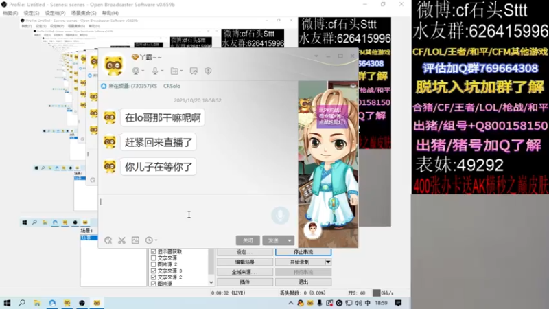This screenshot has width=549, height=309.
Task: Click the 关闭 button in chat
Action: 248,241
